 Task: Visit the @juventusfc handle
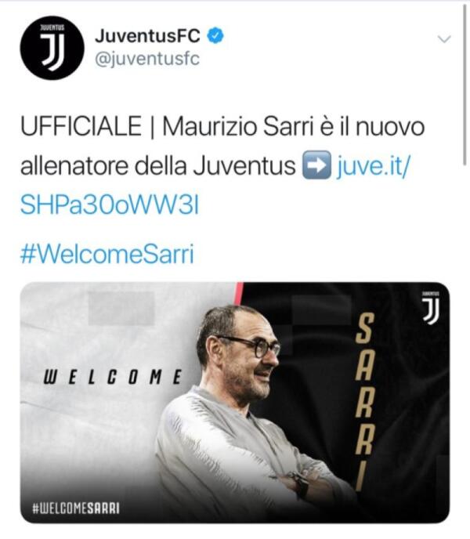click(147, 59)
